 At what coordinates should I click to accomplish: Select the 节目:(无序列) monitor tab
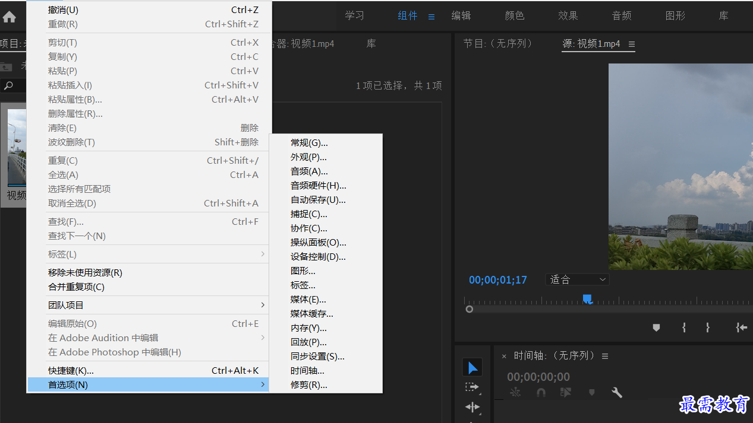point(498,43)
